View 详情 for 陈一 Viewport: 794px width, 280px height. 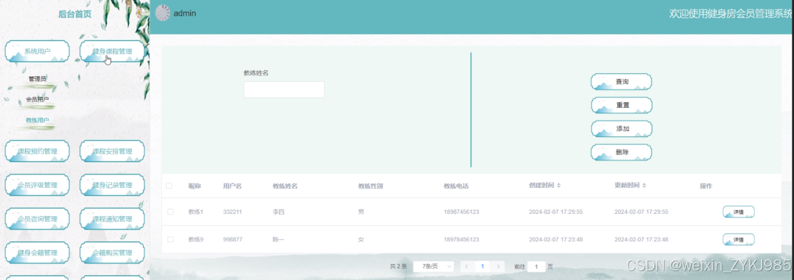(x=738, y=239)
